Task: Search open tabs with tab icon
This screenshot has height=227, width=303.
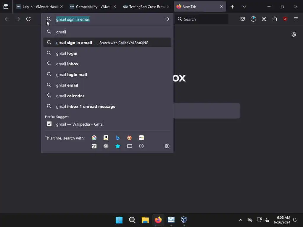Action: pyautogui.click(x=130, y=146)
